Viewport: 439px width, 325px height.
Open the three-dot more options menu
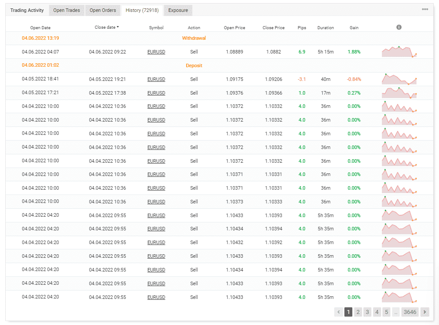(x=425, y=10)
